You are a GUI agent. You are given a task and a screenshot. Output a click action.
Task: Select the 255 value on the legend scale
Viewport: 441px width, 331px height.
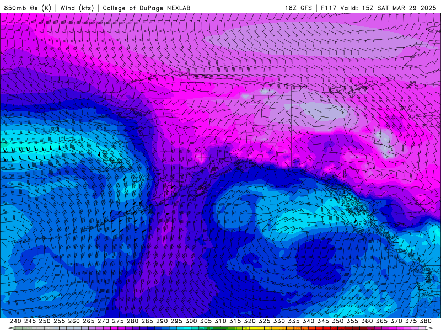click(x=59, y=321)
